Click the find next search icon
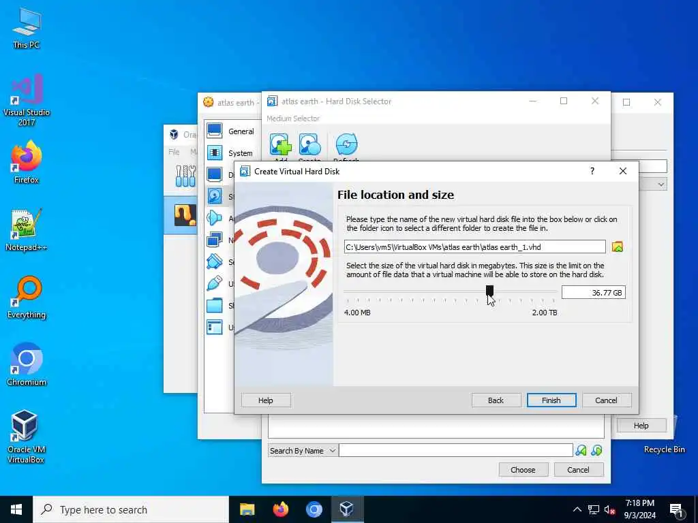 596,451
